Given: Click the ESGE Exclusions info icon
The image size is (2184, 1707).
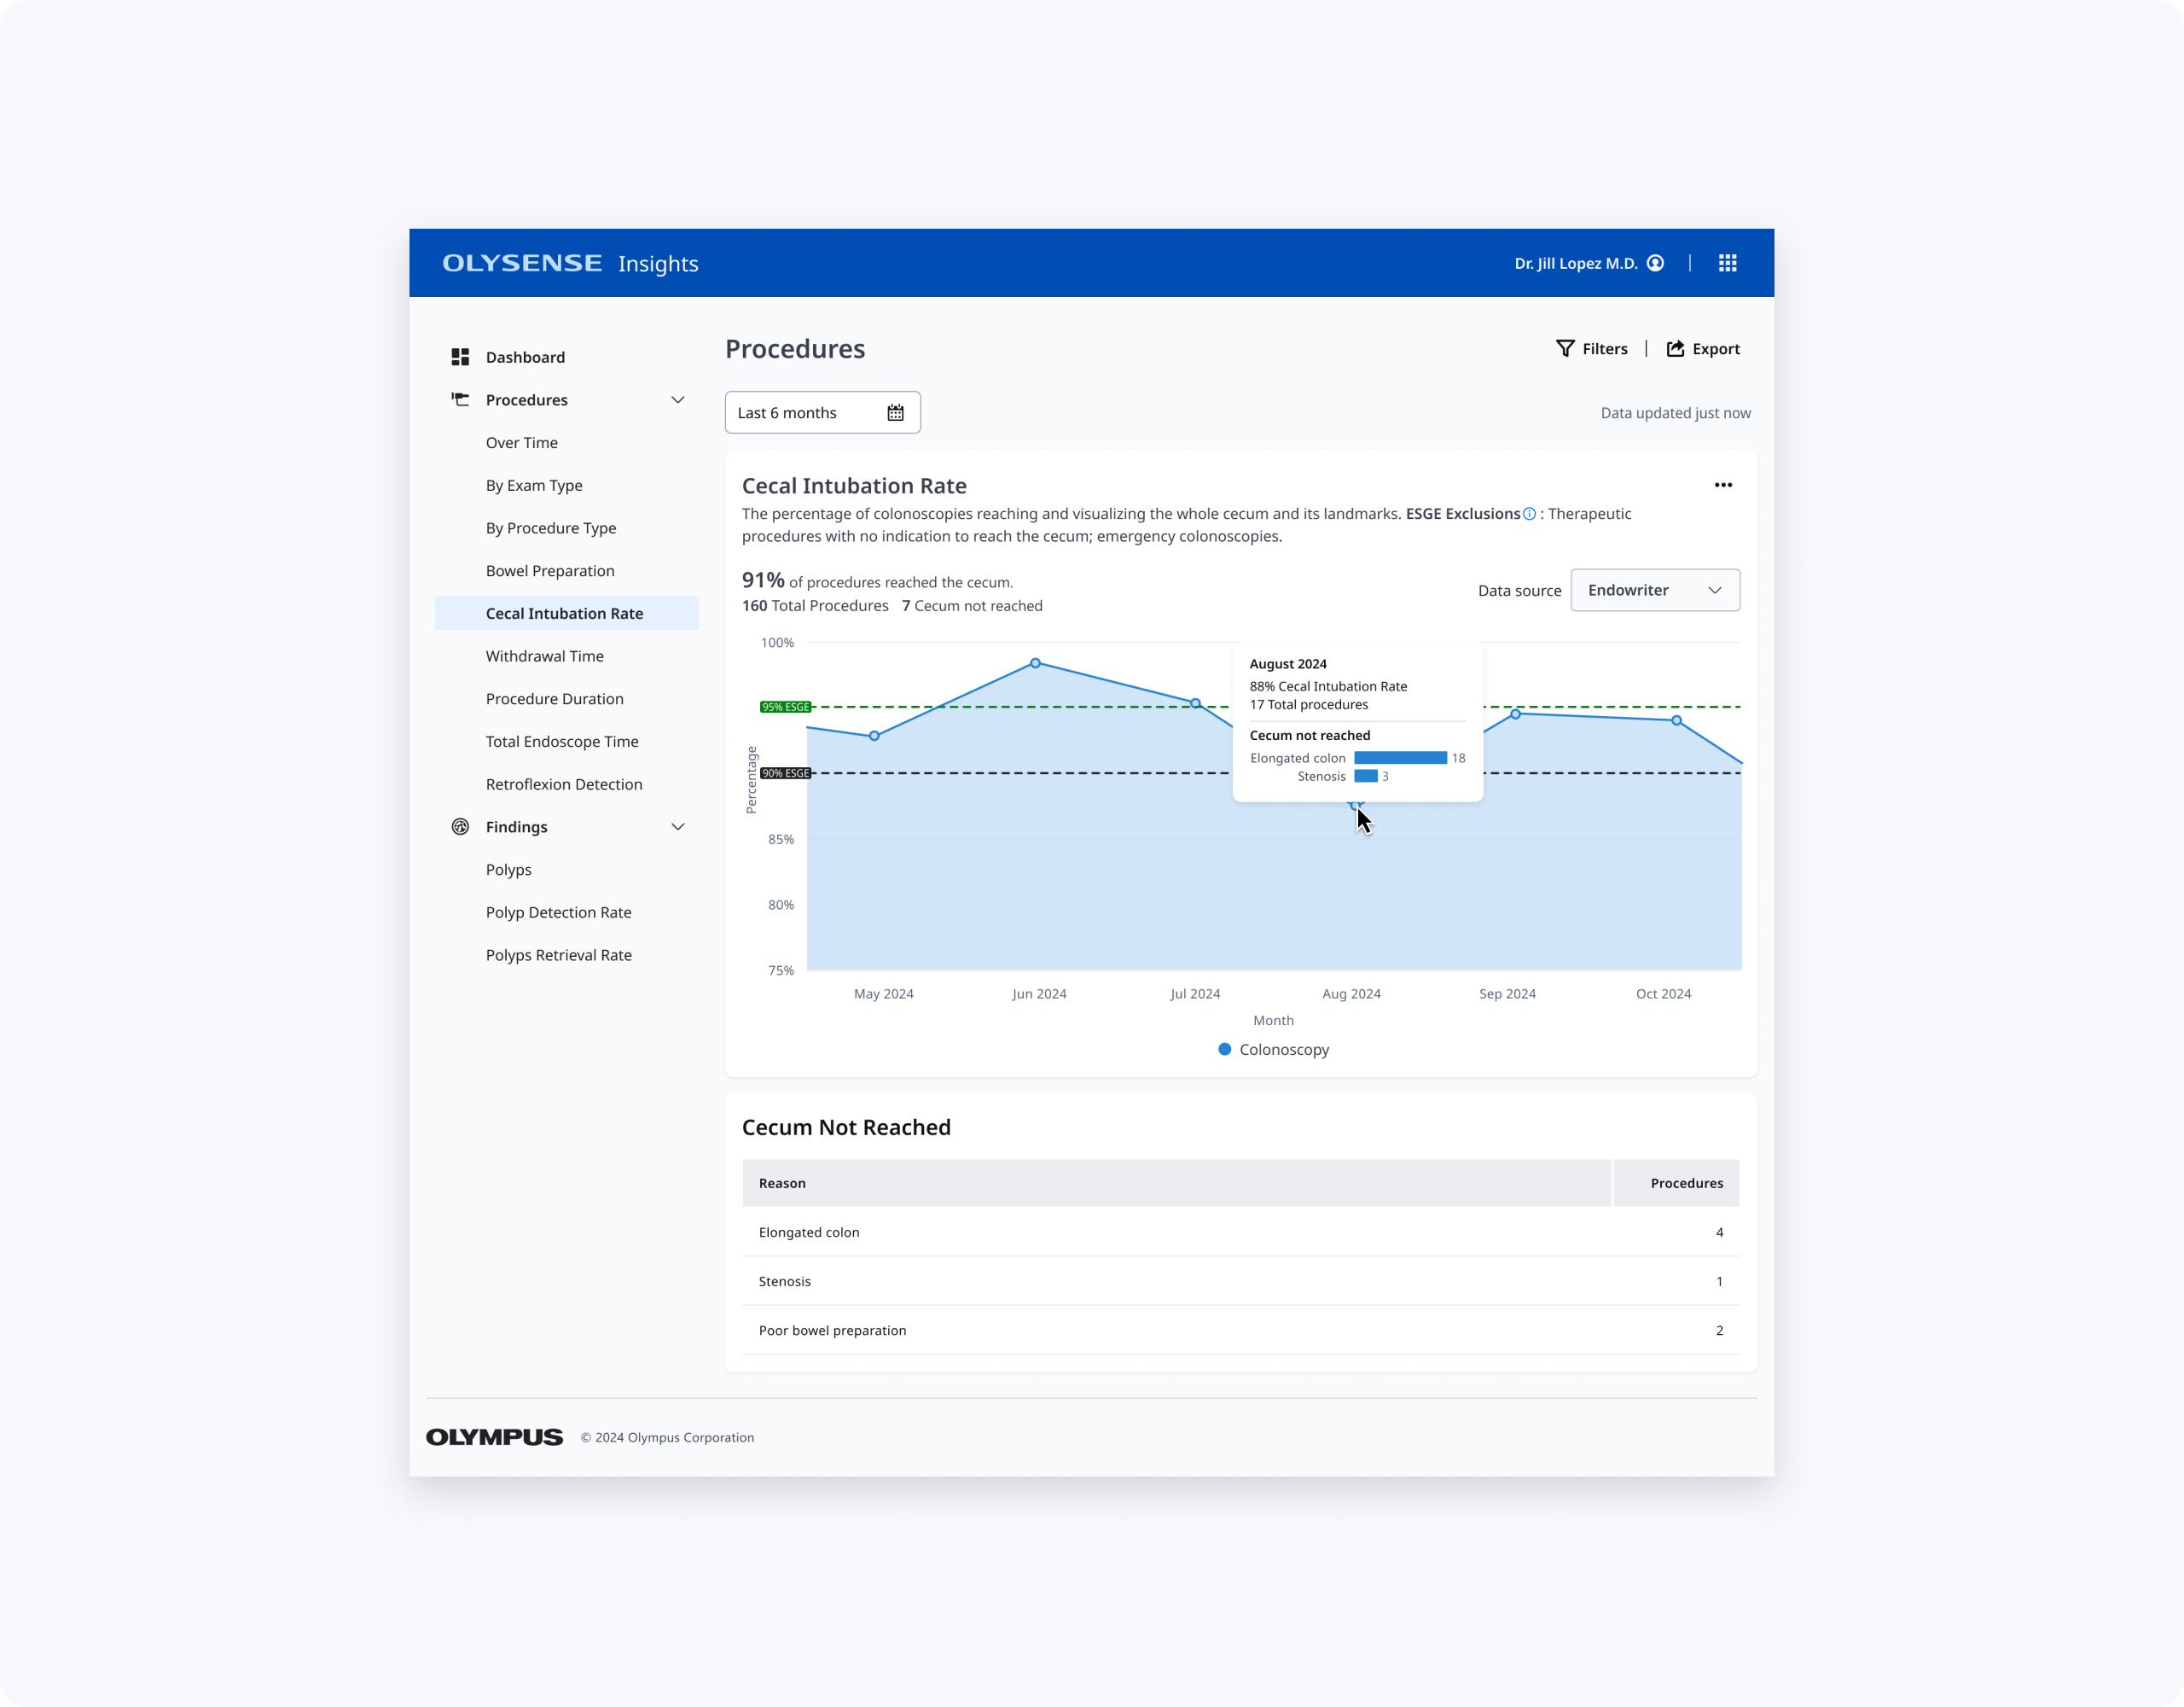Looking at the screenshot, I should 1529,515.
